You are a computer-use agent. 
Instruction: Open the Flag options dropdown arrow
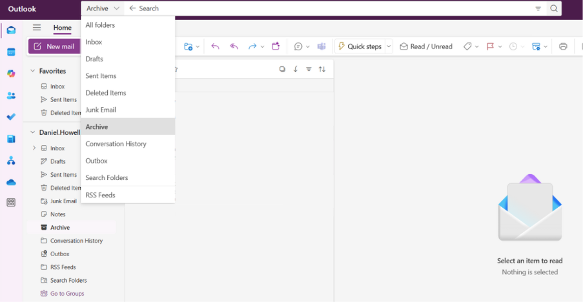tap(500, 47)
